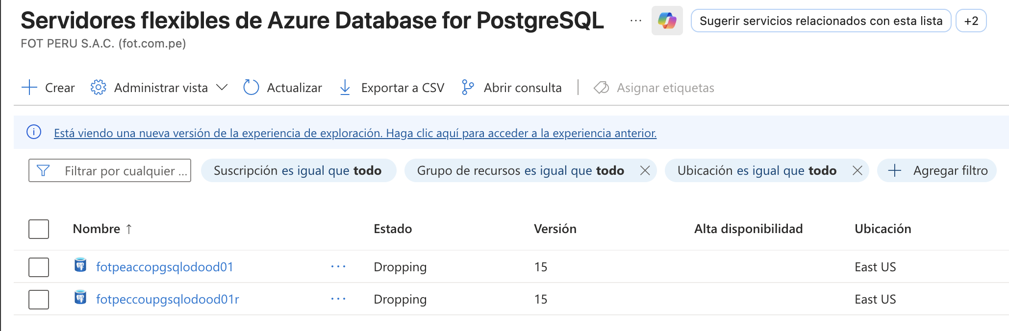This screenshot has height=331, width=1009.
Task: Click the +2 suggestions button
Action: (x=971, y=21)
